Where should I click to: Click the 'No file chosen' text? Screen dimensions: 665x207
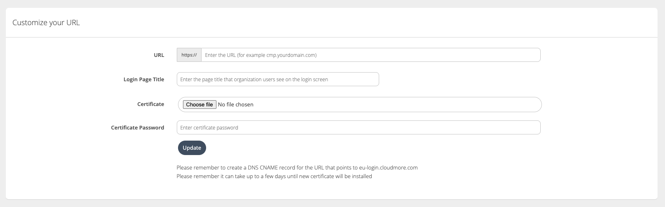235,105
